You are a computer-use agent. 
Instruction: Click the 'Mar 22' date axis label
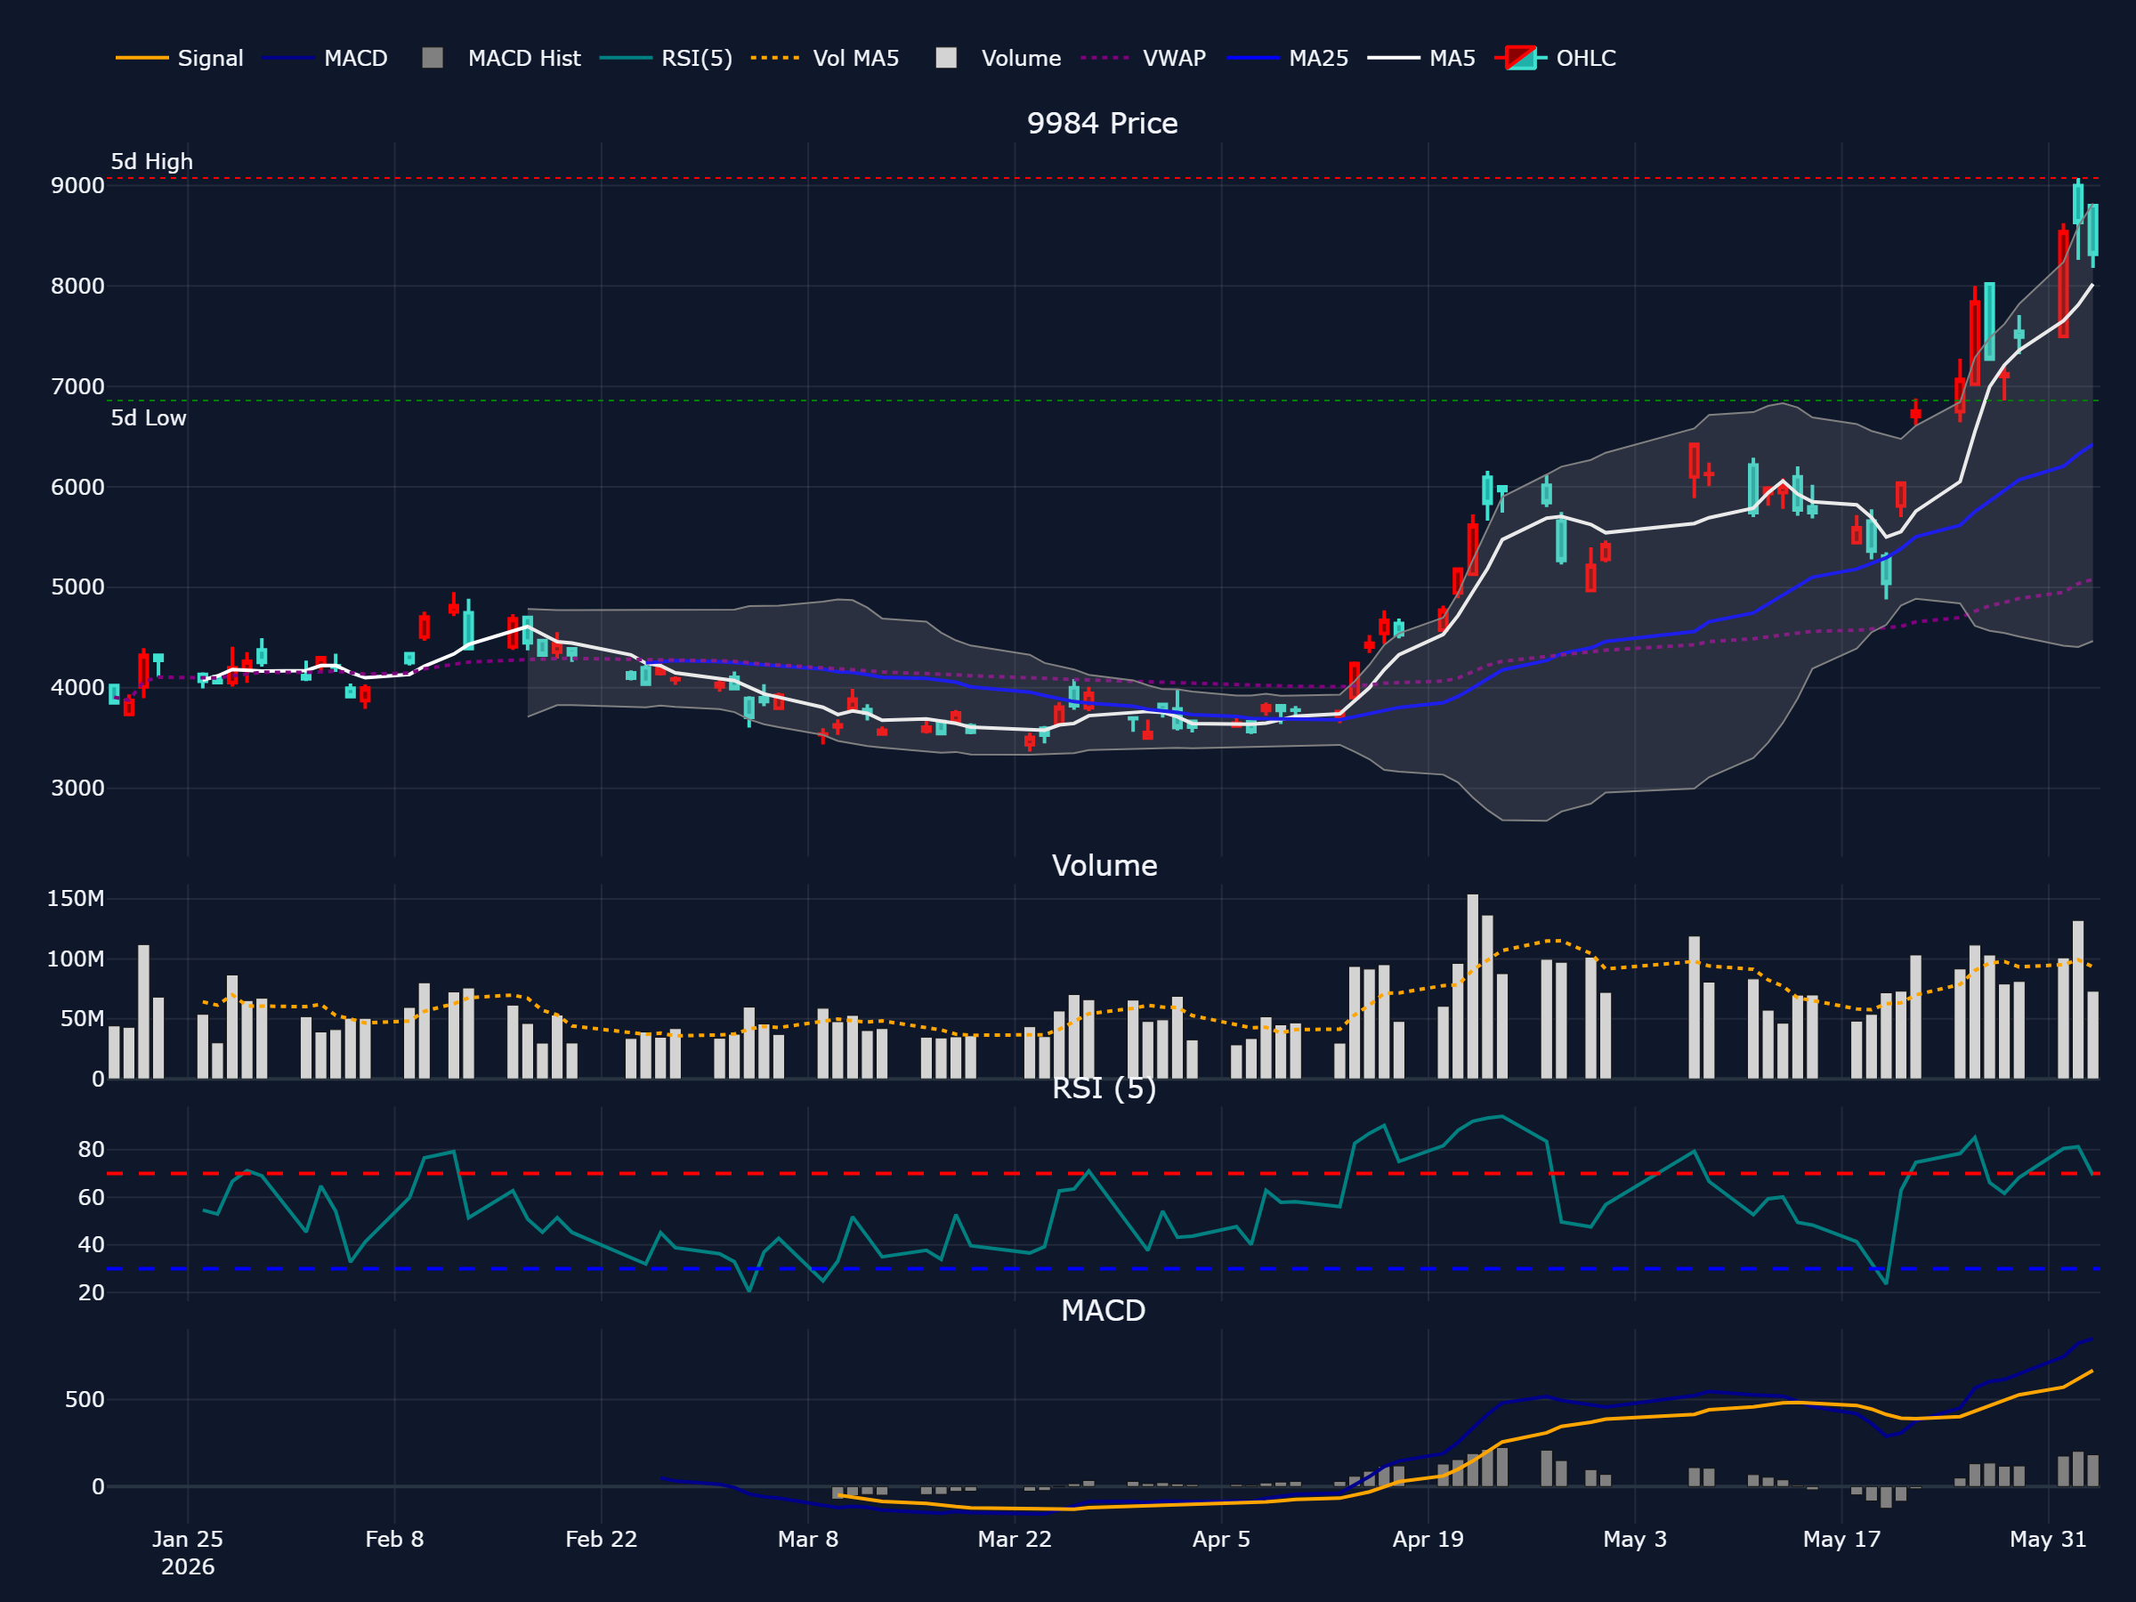coord(1014,1539)
